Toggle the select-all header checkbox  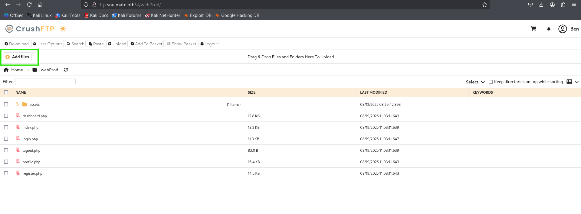coord(6,92)
